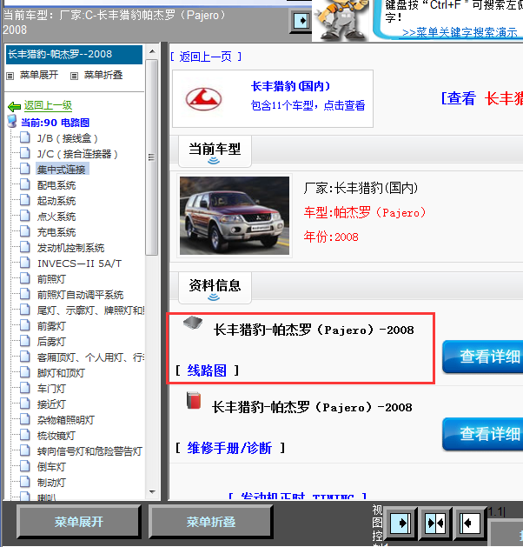Click the sidebar vertical scrollbar thumb
Image resolution: width=523 pixels, height=547 pixels.
tap(152, 157)
